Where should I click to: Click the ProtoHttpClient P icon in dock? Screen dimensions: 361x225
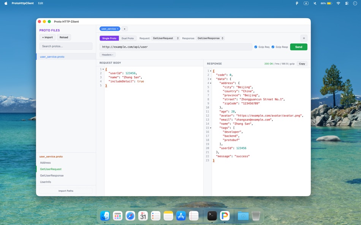225,216
